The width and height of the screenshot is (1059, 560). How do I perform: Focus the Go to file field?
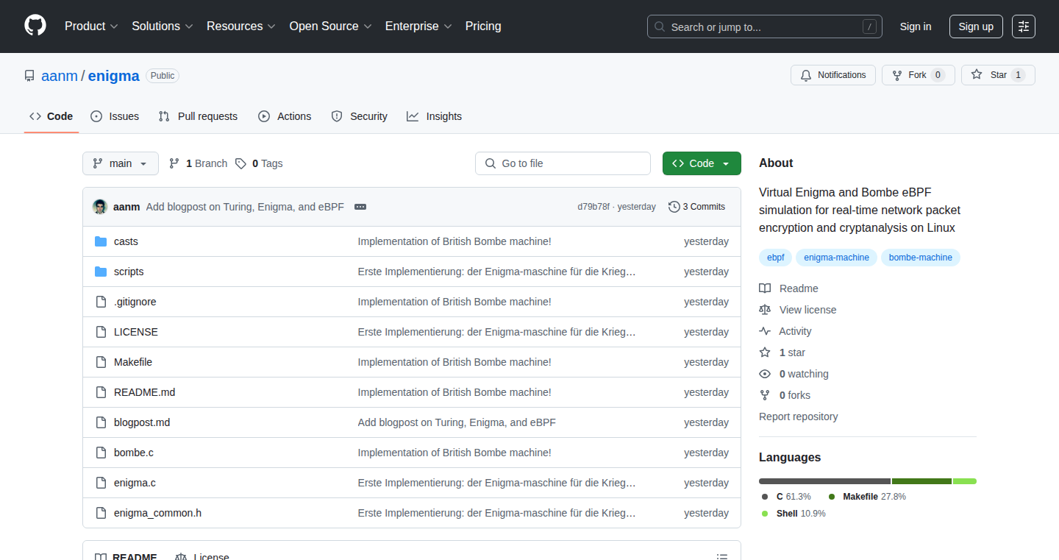coord(563,163)
